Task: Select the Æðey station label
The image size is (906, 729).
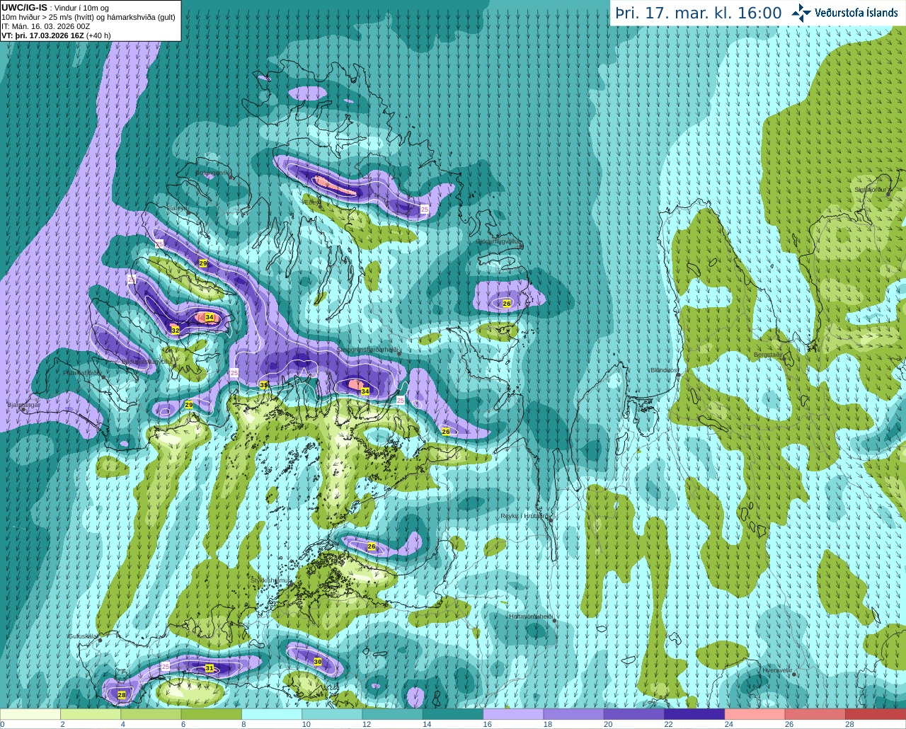Action: (311, 202)
